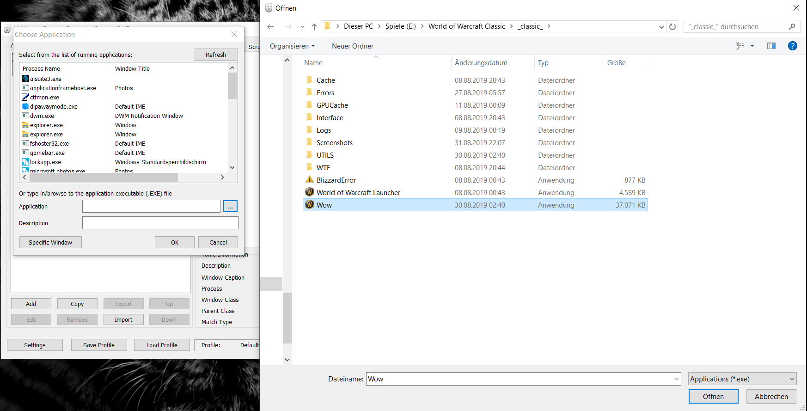The width and height of the screenshot is (807, 411).
Task: Select the Errors folder icon
Action: [x=310, y=92]
